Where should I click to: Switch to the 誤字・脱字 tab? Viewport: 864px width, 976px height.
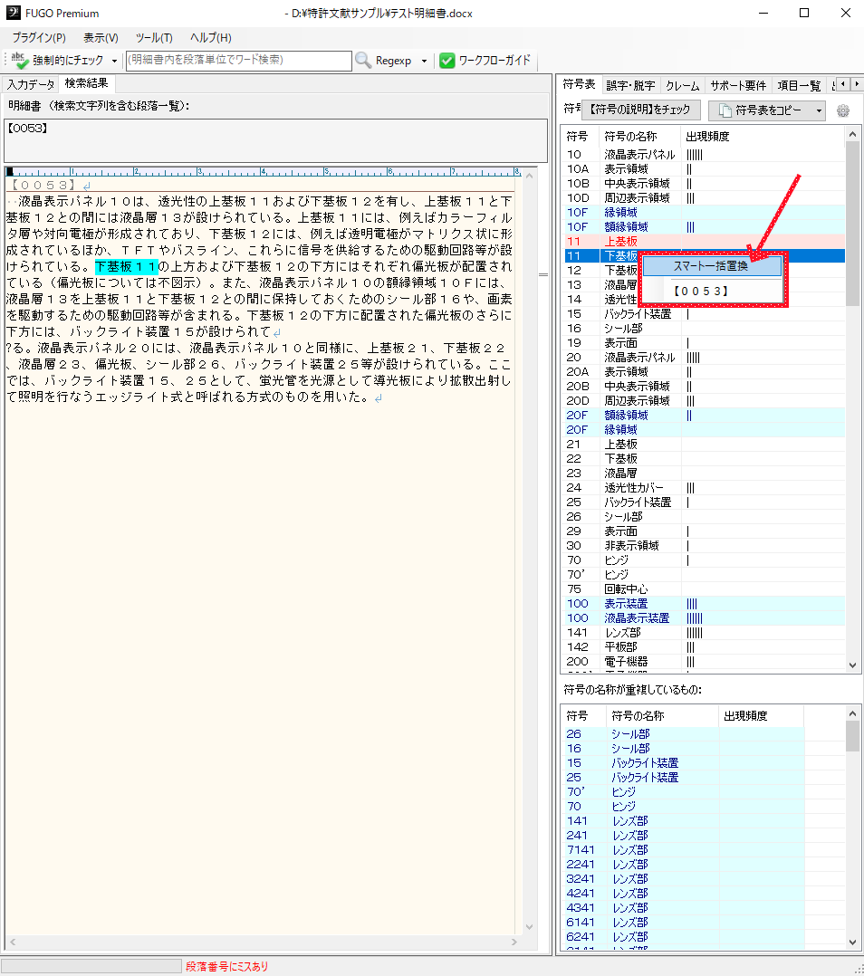[630, 85]
